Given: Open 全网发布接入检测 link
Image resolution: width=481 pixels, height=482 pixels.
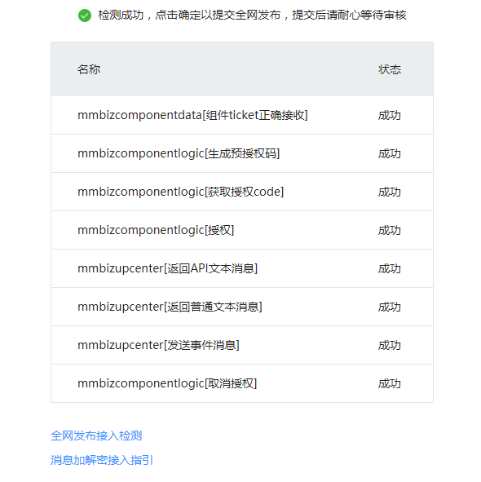Looking at the screenshot, I should point(96,436).
